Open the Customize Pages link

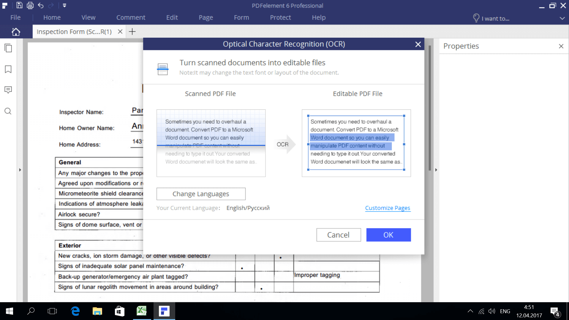coord(388,208)
